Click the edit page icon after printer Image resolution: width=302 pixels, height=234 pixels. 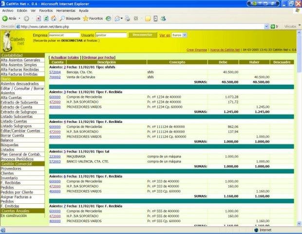(x=136, y=19)
